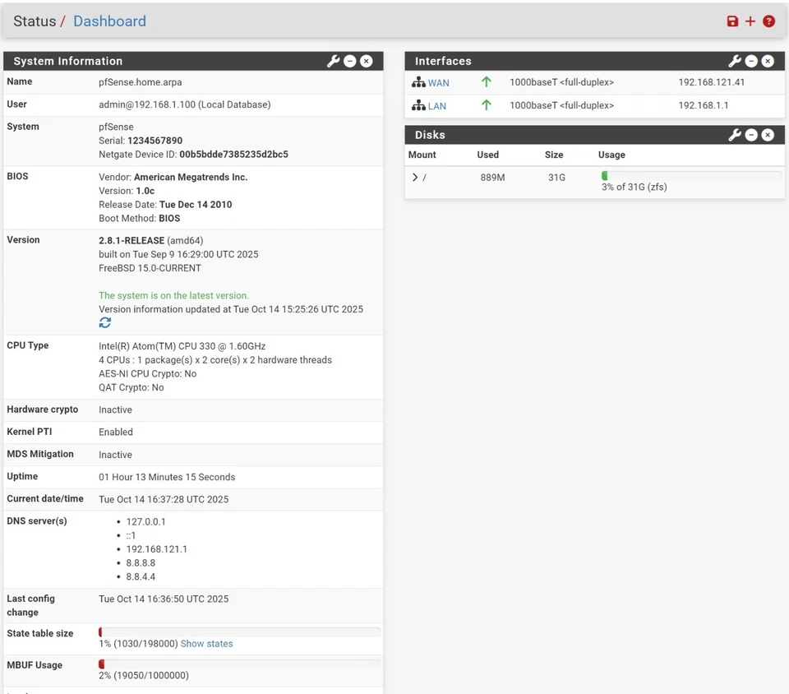This screenshot has height=694, width=789.
Task: Close the System Information widget
Action: [x=367, y=62]
